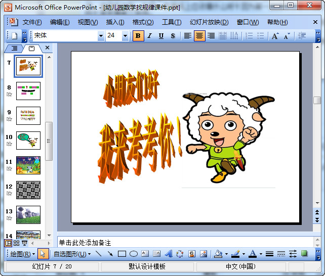Apply the fill color bucket
325x276 pixels.
click(x=218, y=254)
